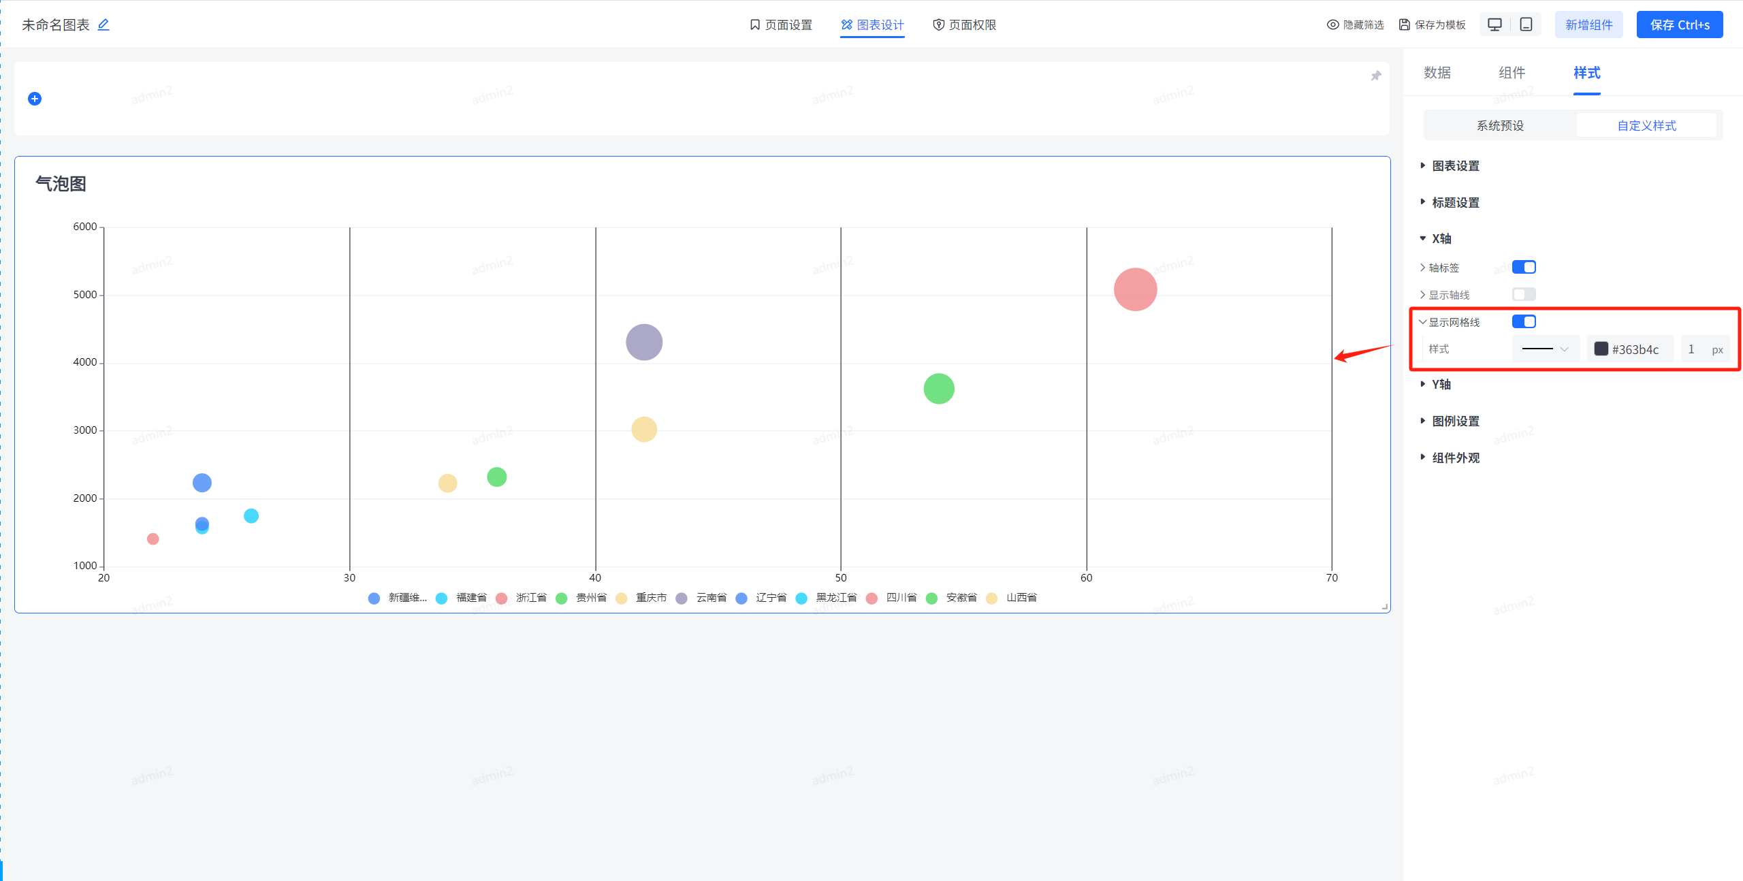This screenshot has width=1743, height=881.
Task: Expand the Y轴 section
Action: coord(1436,384)
